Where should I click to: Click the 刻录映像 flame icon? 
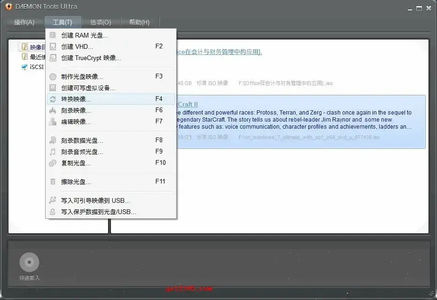point(53,110)
